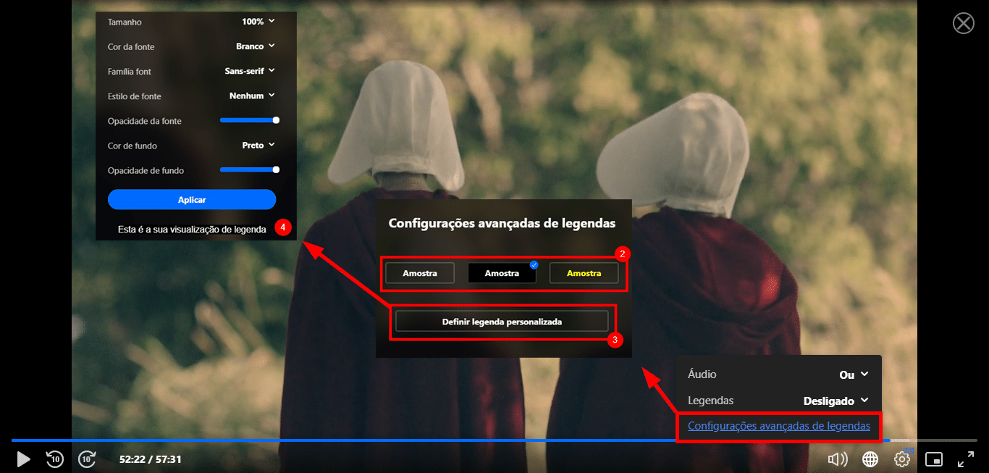Skip forward 10 seconds
989x473 pixels.
[x=88, y=459]
